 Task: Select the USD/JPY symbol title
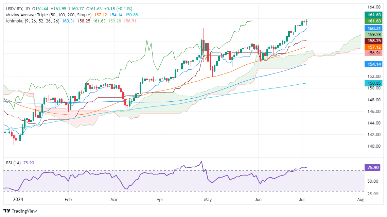point(14,9)
